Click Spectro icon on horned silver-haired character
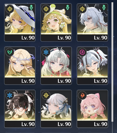 point(82,9)
